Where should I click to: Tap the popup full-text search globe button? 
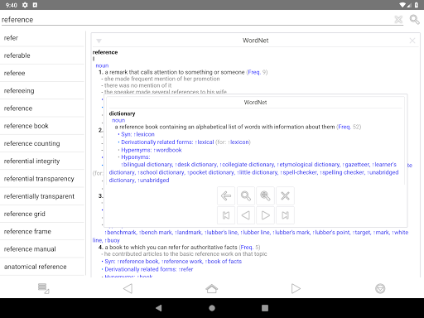(x=265, y=196)
